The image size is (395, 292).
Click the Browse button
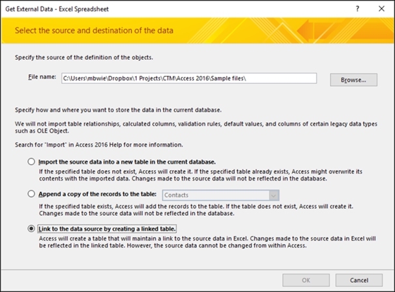(x=354, y=80)
